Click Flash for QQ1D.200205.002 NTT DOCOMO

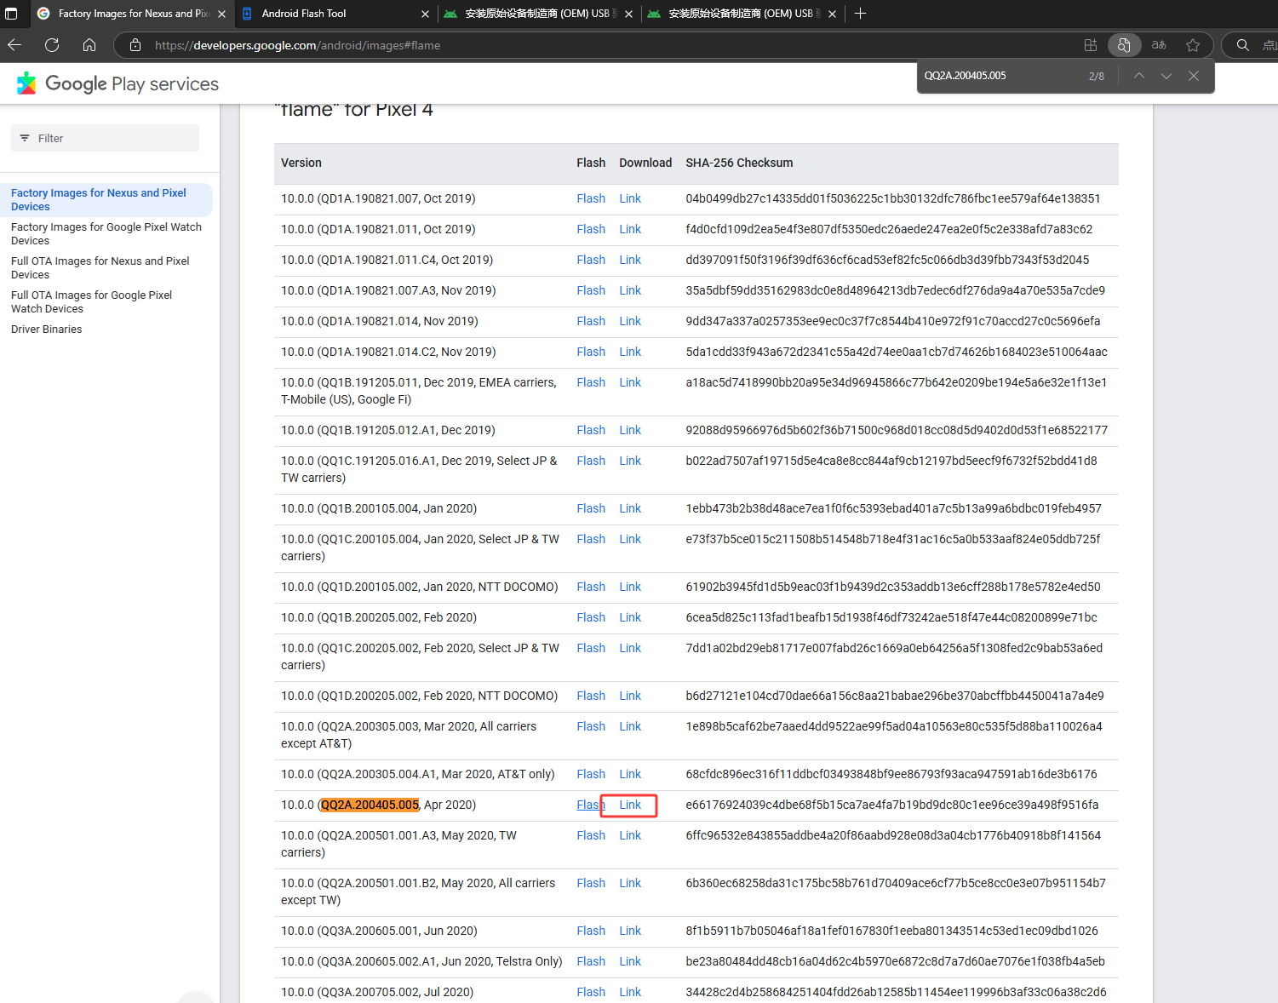591,696
